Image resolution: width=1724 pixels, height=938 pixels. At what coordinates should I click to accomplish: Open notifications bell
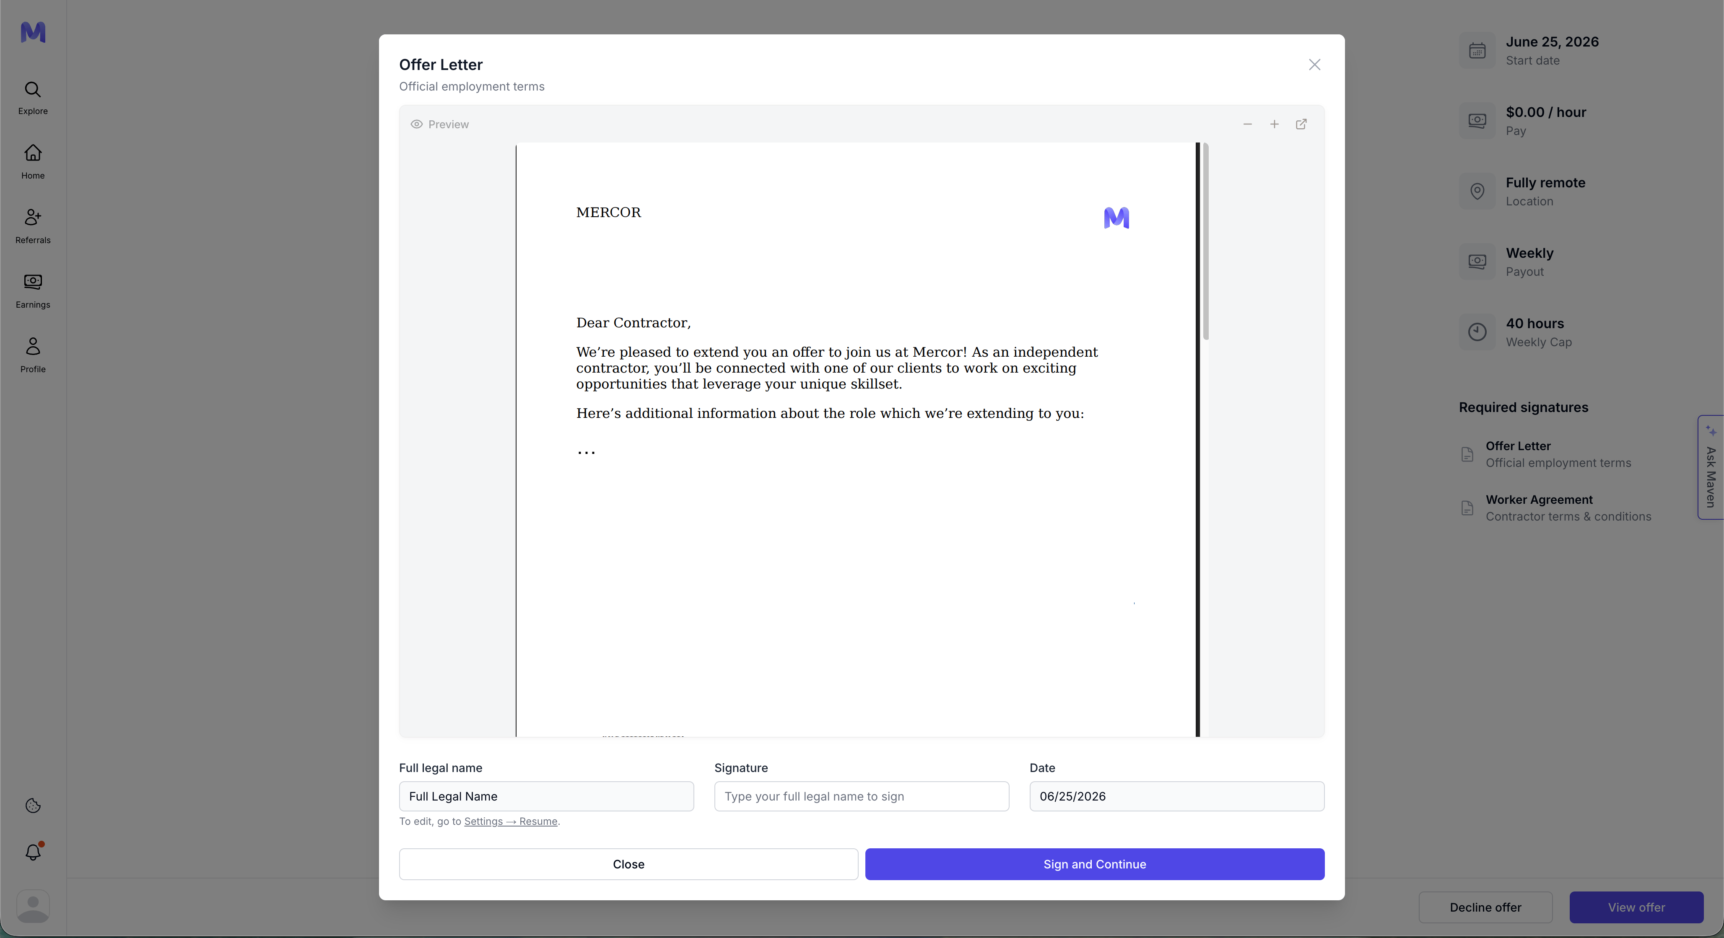coord(33,852)
